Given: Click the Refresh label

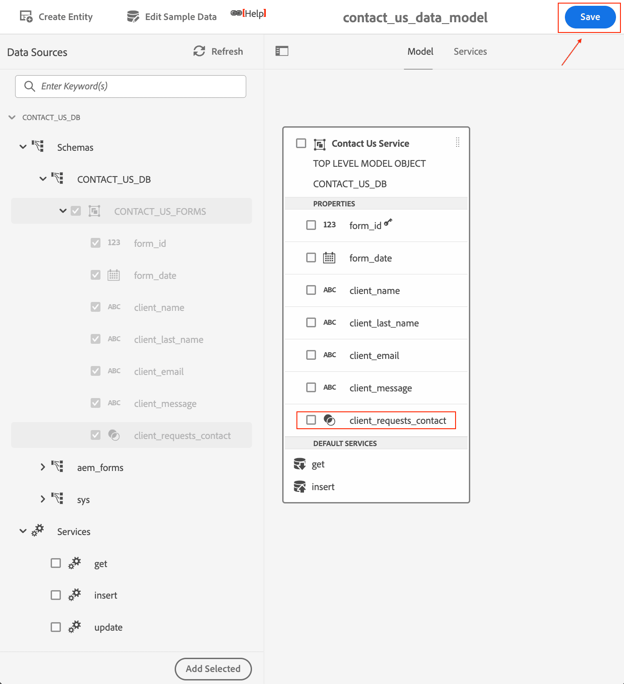Looking at the screenshot, I should [227, 52].
